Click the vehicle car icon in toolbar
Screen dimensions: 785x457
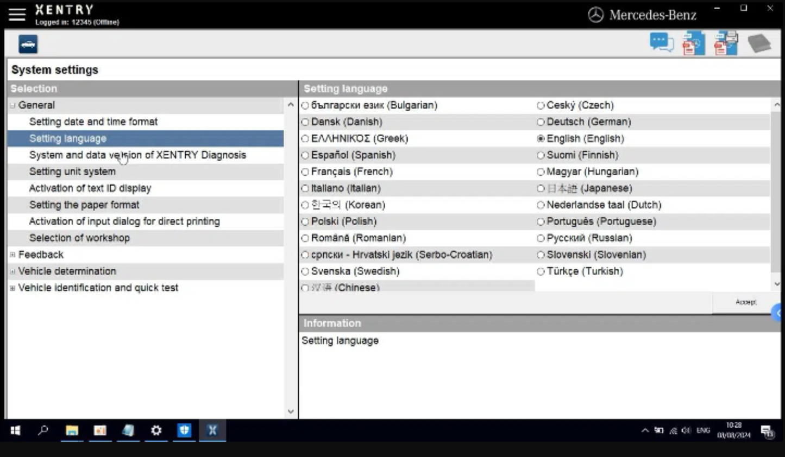pos(28,44)
